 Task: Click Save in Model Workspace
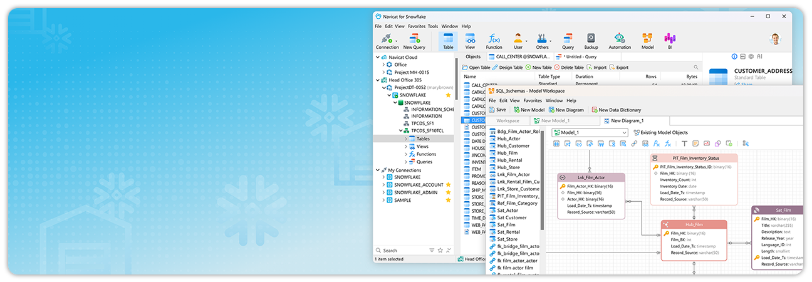497,110
